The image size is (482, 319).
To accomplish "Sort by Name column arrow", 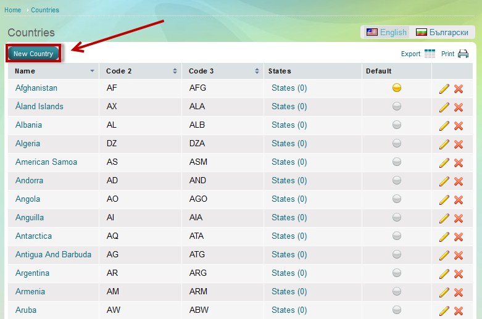I will point(93,71).
